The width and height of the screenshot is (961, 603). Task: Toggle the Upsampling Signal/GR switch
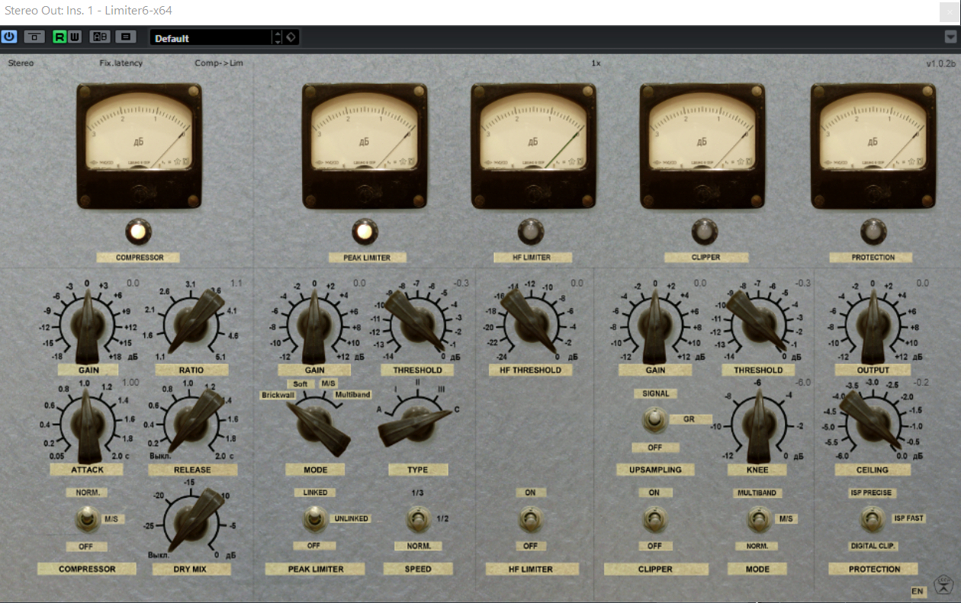654,419
